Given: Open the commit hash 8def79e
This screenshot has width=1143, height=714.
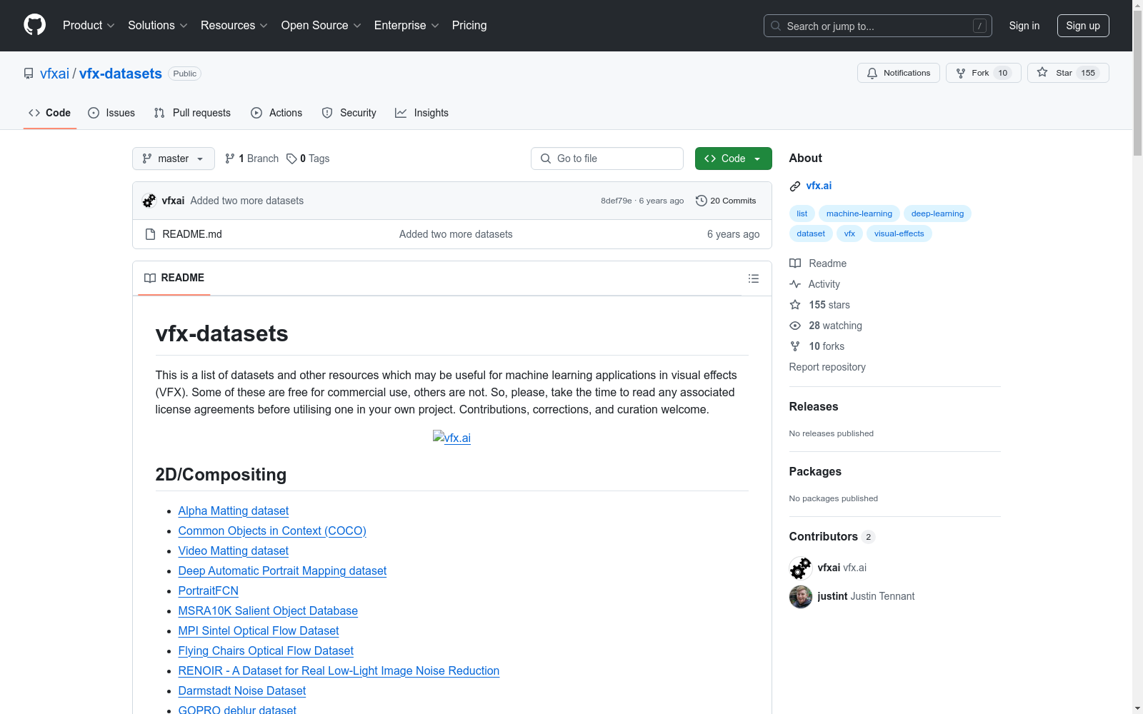Looking at the screenshot, I should pos(617,201).
